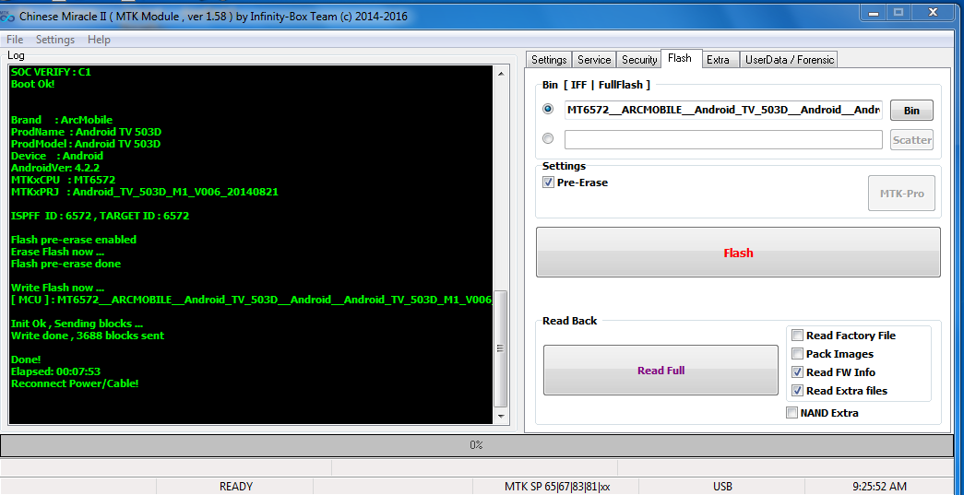Open the Settings menu
This screenshot has height=495, width=964.
(55, 40)
